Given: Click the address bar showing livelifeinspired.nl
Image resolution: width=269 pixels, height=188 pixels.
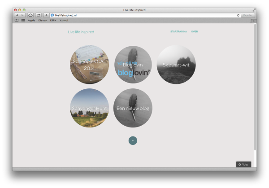Looking at the screenshot, I should pyautogui.click(x=145, y=15).
